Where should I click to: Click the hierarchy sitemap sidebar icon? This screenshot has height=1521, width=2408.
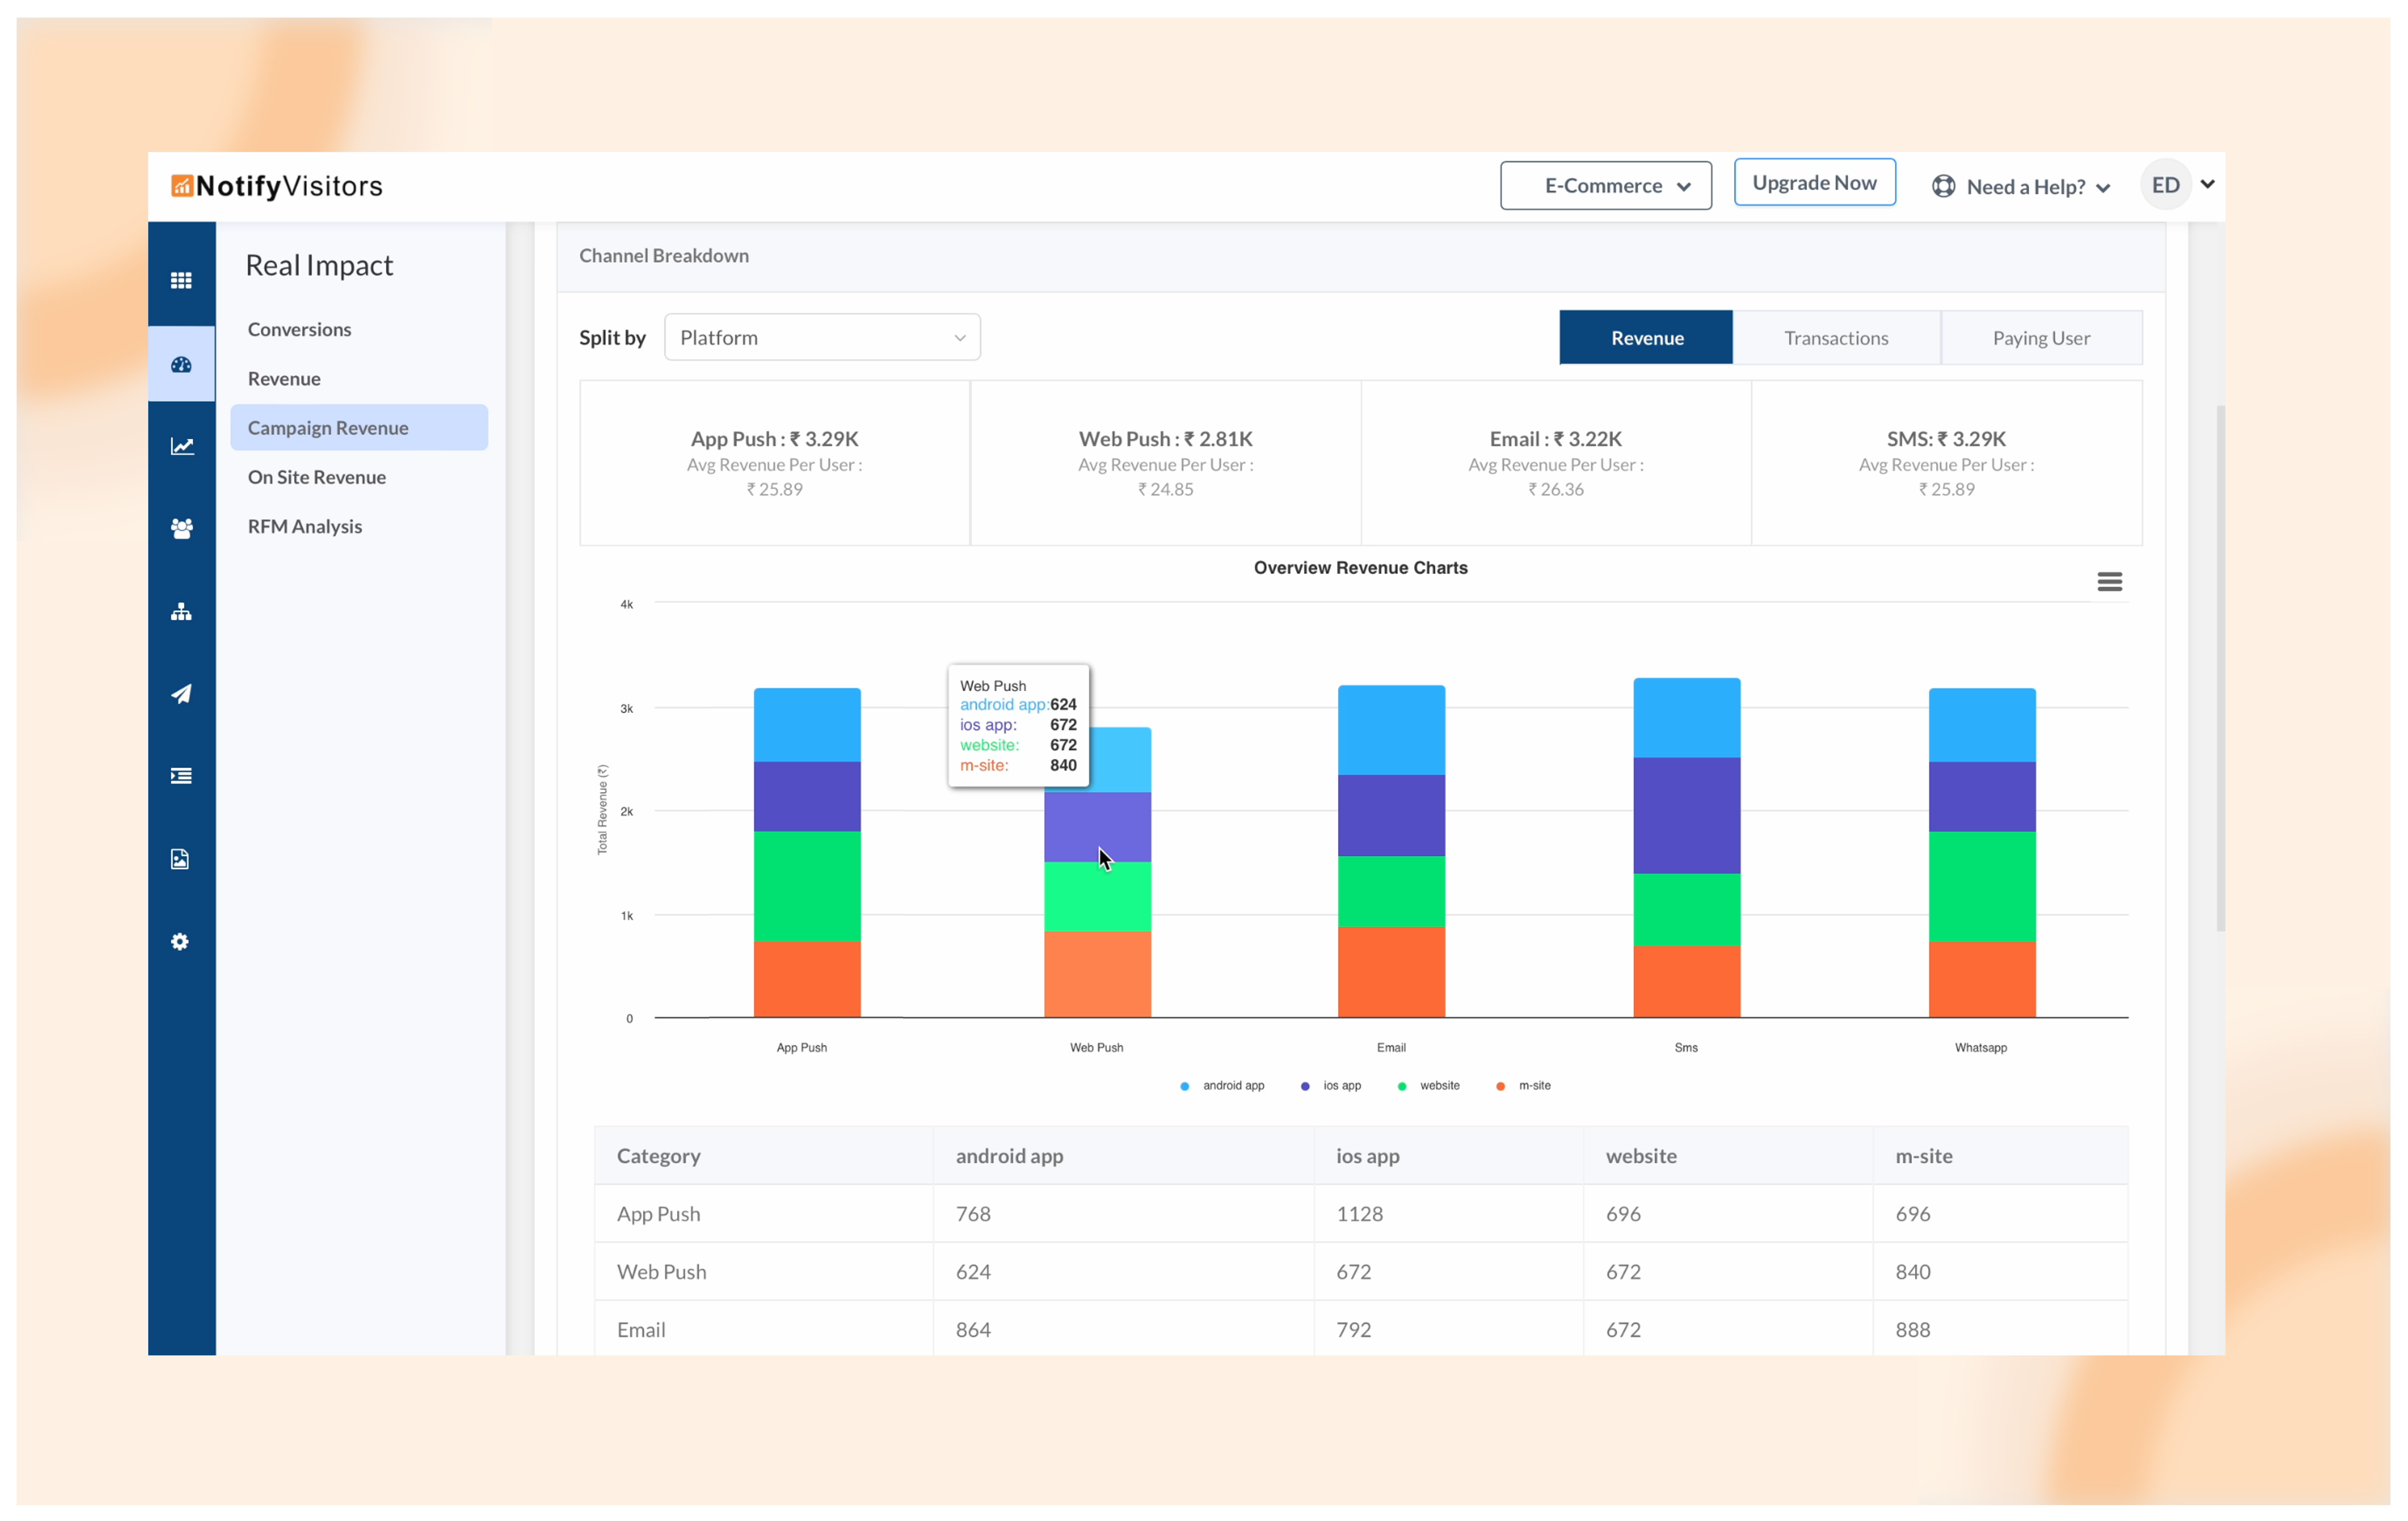(x=181, y=611)
